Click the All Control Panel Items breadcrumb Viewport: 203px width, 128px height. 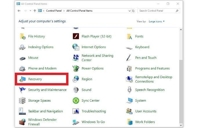point(79,11)
